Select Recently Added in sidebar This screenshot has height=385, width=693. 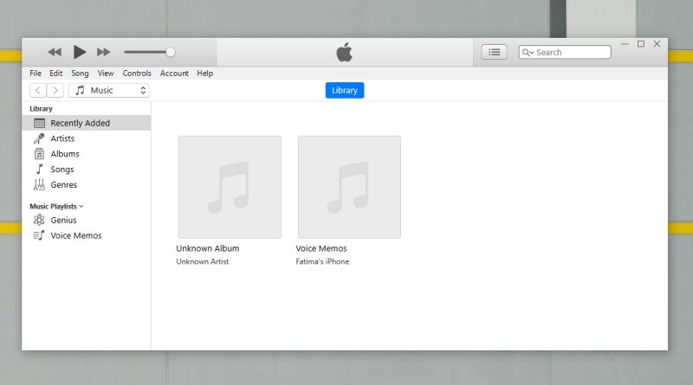pyautogui.click(x=86, y=123)
